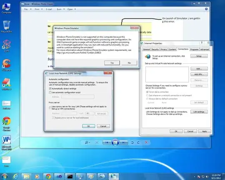Open LAN settings from Internet Properties
This screenshot has height=180, width=225.
click(x=199, y=112)
